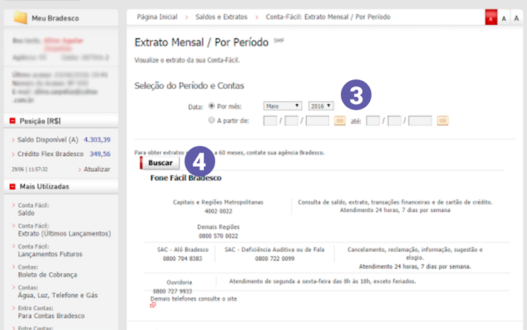Image resolution: width=527 pixels, height=330 pixels.
Task: Click credit value 349,56
Action: pos(100,154)
